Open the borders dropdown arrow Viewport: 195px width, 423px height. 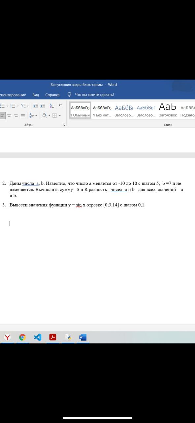60,115
